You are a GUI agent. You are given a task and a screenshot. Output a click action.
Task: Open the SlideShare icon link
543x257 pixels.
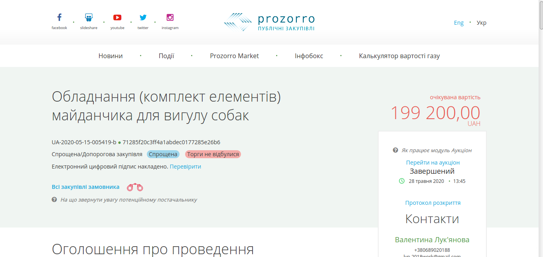89,18
